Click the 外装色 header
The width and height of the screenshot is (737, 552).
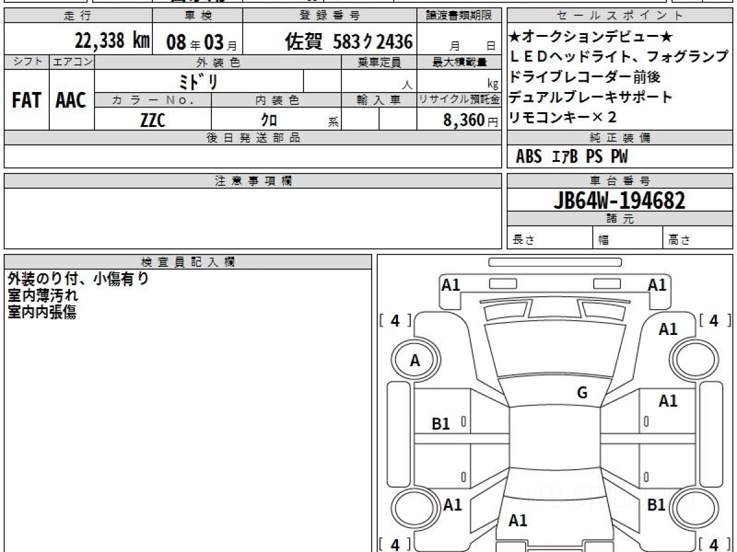click(218, 62)
